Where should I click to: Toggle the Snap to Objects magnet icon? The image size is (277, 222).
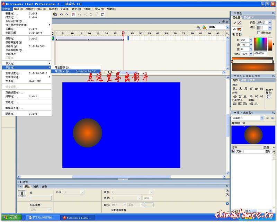point(73,15)
